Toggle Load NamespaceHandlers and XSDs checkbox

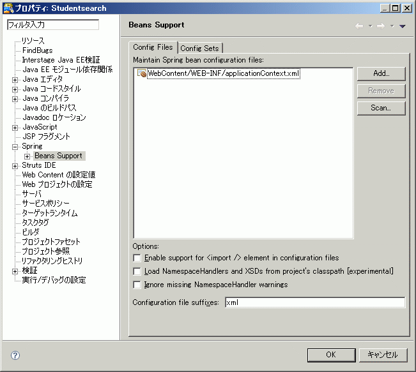pyautogui.click(x=137, y=271)
